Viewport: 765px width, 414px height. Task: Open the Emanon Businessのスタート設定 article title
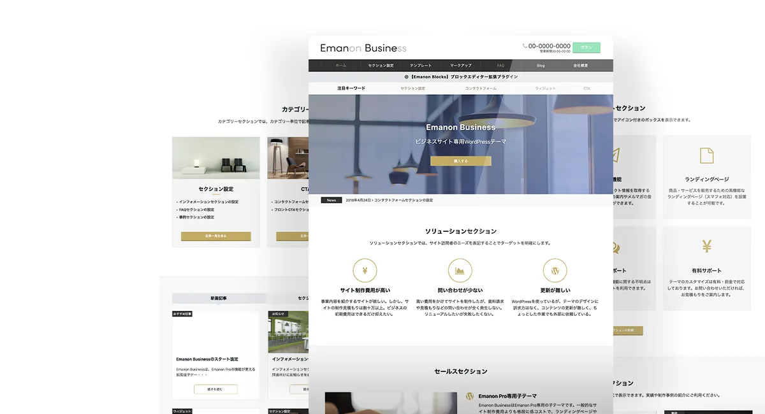pyautogui.click(x=207, y=359)
